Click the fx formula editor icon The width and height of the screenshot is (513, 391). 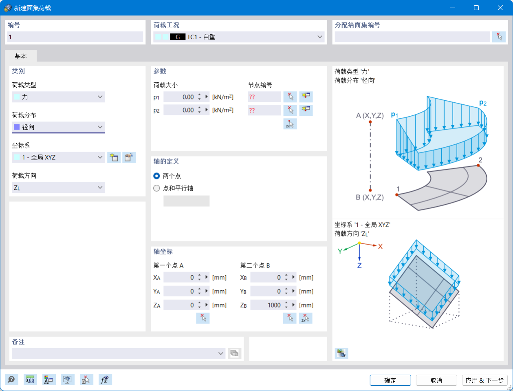104,380
